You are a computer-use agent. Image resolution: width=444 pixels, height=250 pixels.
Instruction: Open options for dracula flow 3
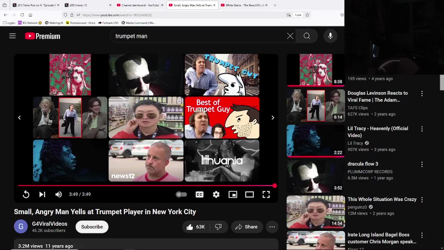[422, 164]
